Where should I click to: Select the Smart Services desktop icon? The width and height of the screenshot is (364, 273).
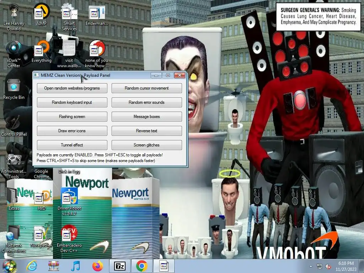[69, 17]
